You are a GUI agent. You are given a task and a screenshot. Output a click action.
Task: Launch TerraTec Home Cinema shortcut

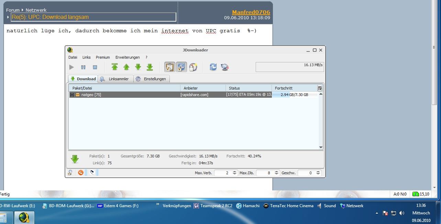(x=288, y=206)
